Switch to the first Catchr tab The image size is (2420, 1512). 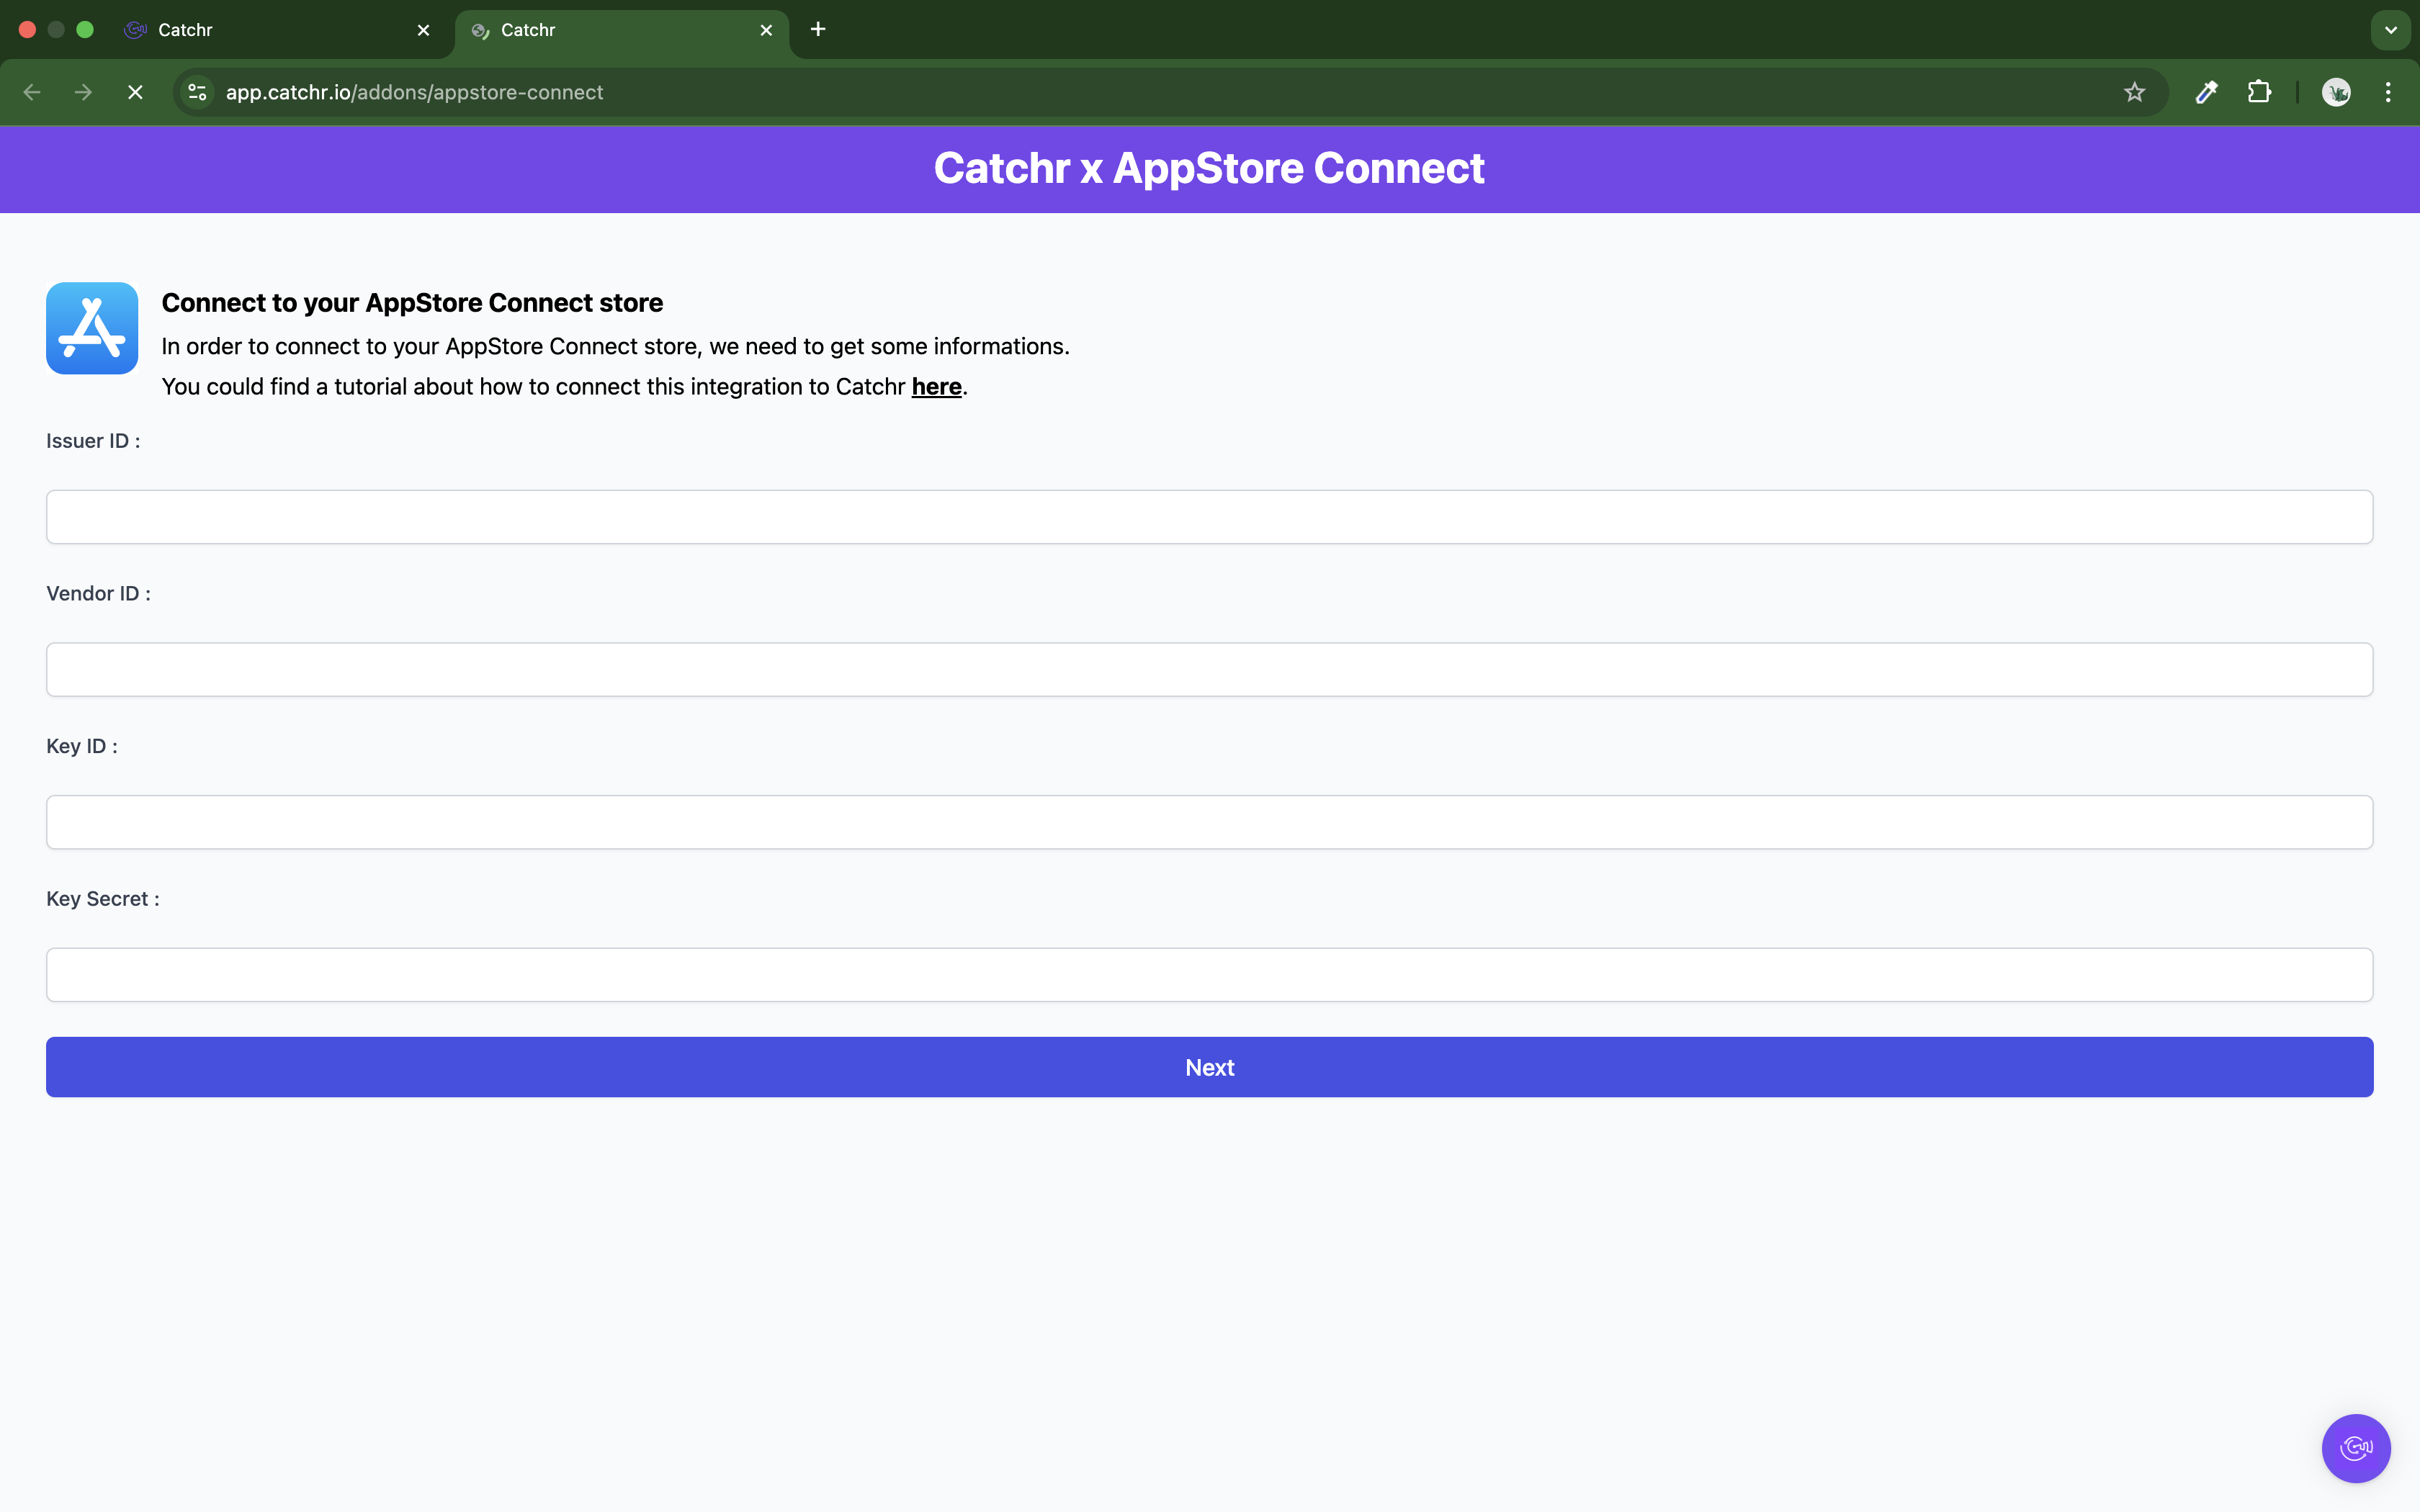[x=277, y=30]
